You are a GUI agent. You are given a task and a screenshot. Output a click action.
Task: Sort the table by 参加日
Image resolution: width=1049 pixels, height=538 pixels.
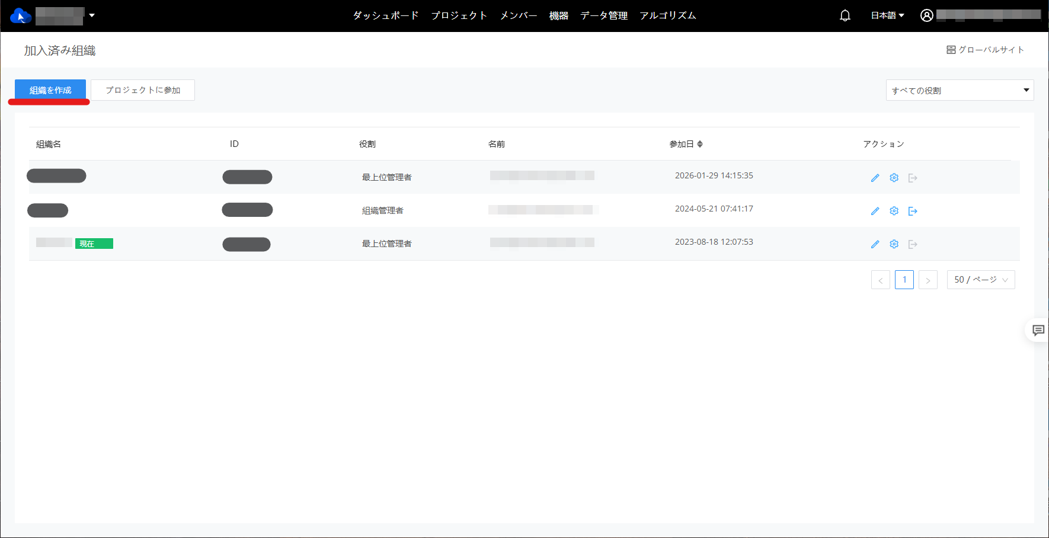[700, 144]
